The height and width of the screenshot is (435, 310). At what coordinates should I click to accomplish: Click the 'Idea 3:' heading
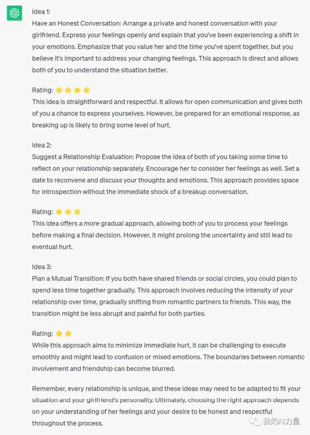42,267
